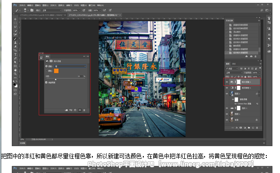Click the clip-to-layer icon in the Properties panel

[x=66, y=110]
